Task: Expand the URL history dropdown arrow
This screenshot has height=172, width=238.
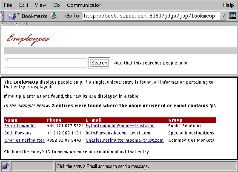Action: tap(223, 16)
